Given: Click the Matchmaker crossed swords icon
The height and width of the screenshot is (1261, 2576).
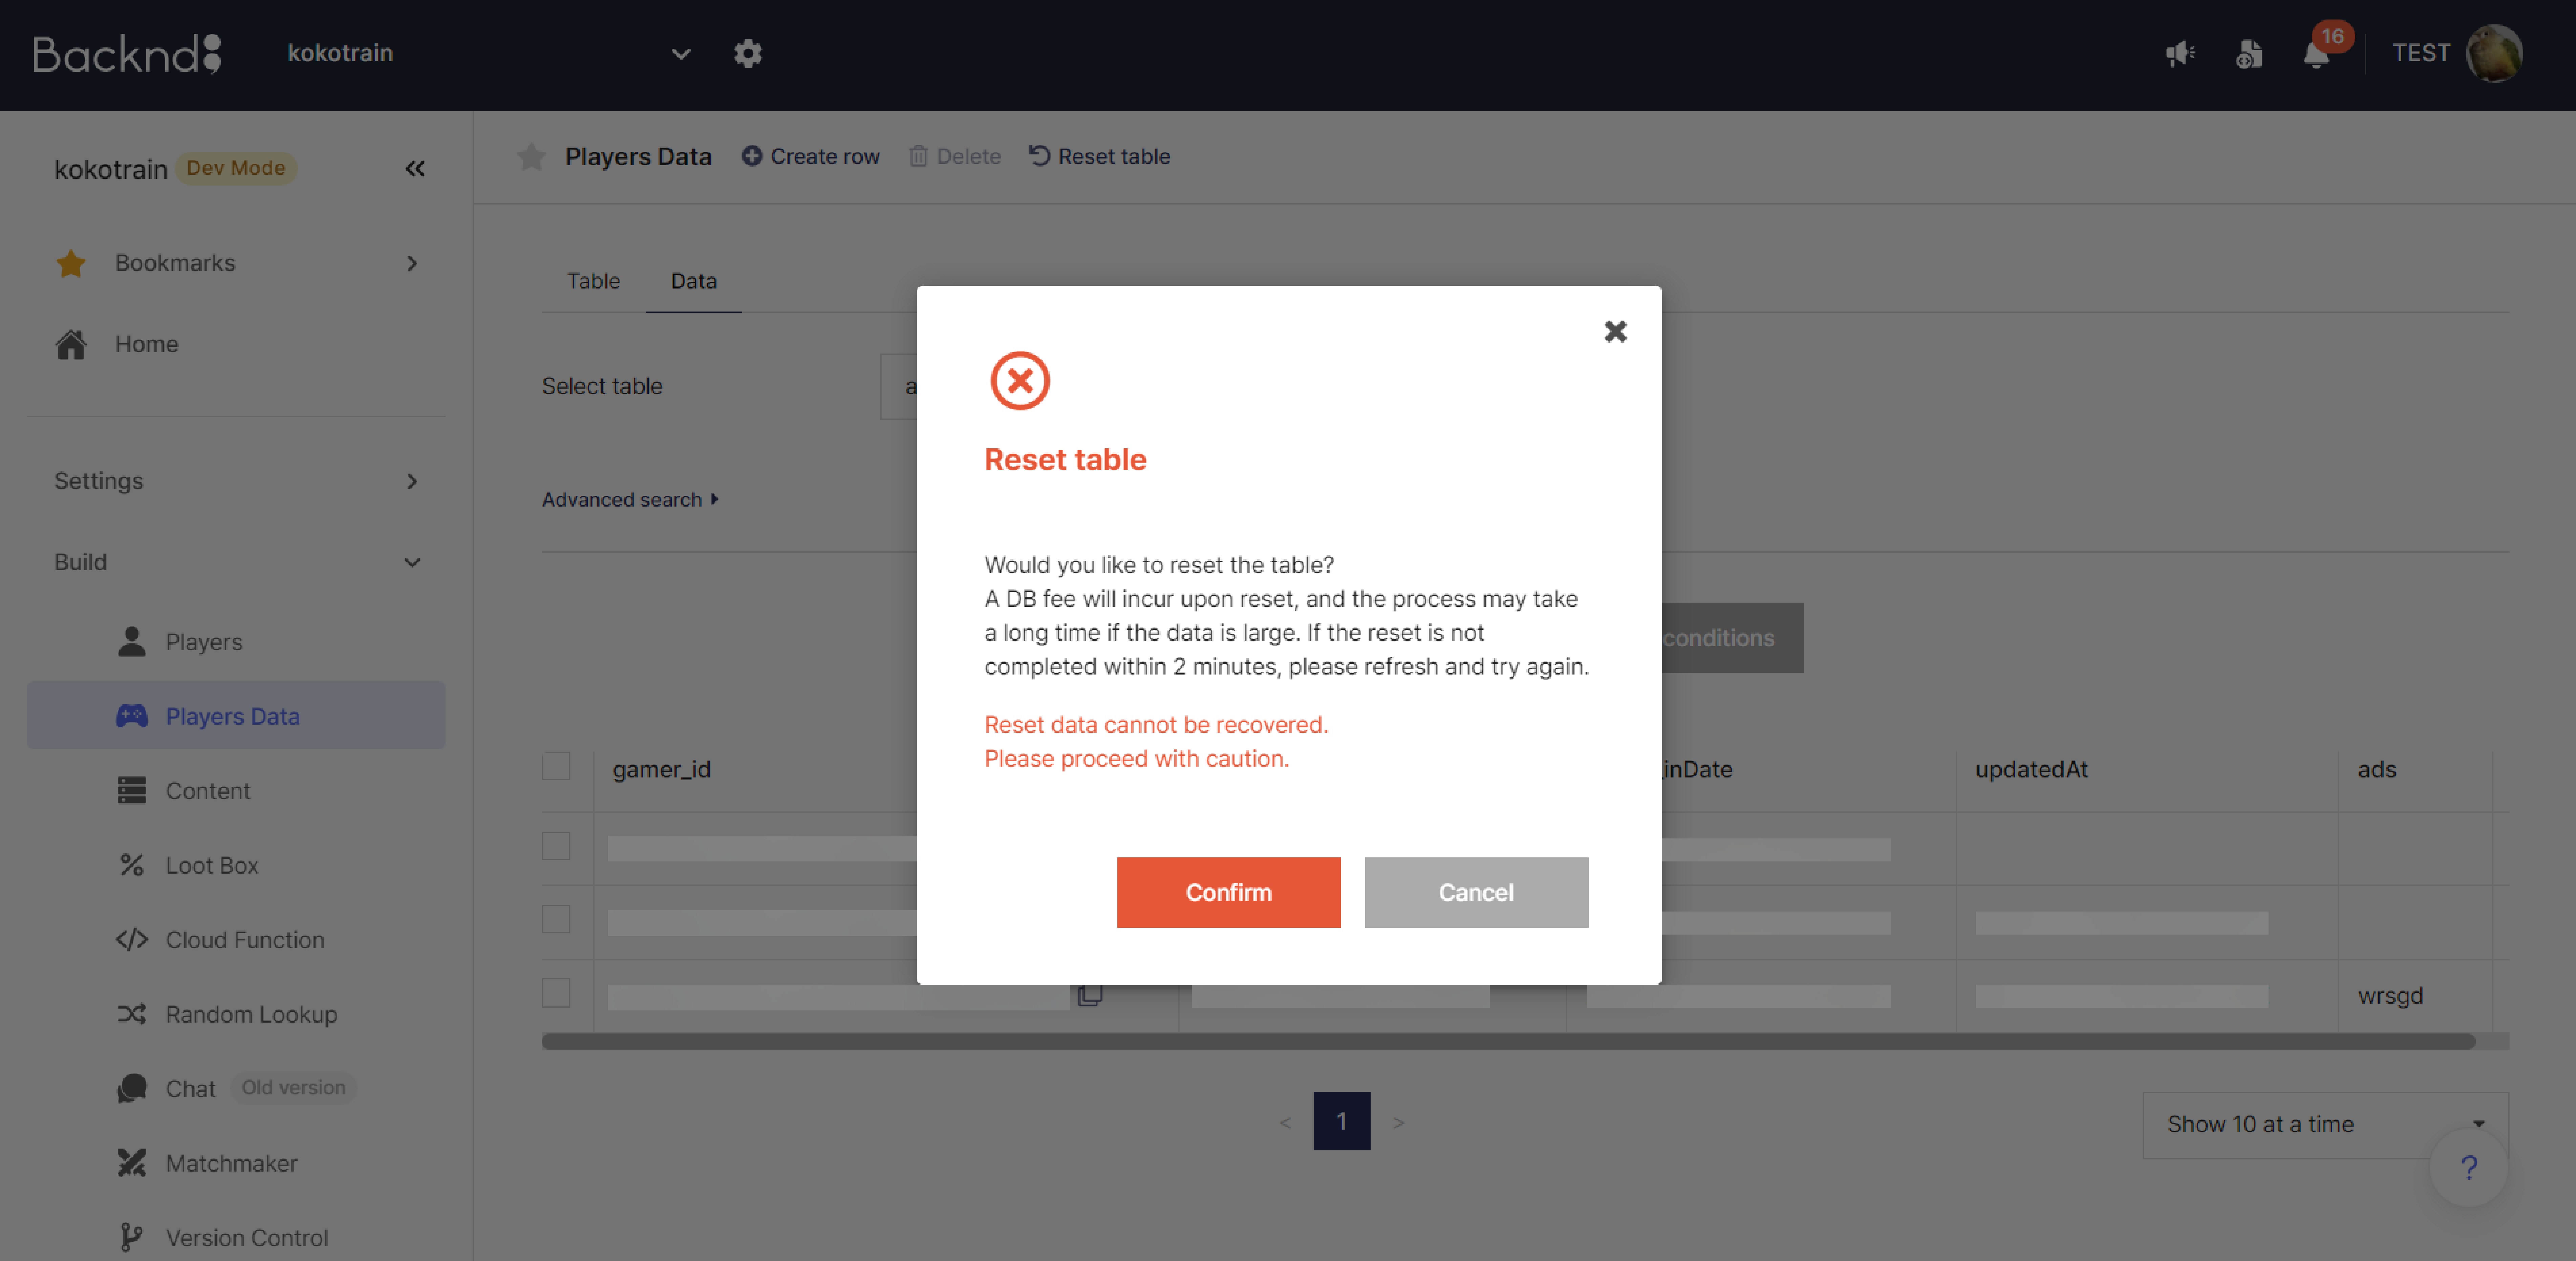Looking at the screenshot, I should (132, 1163).
